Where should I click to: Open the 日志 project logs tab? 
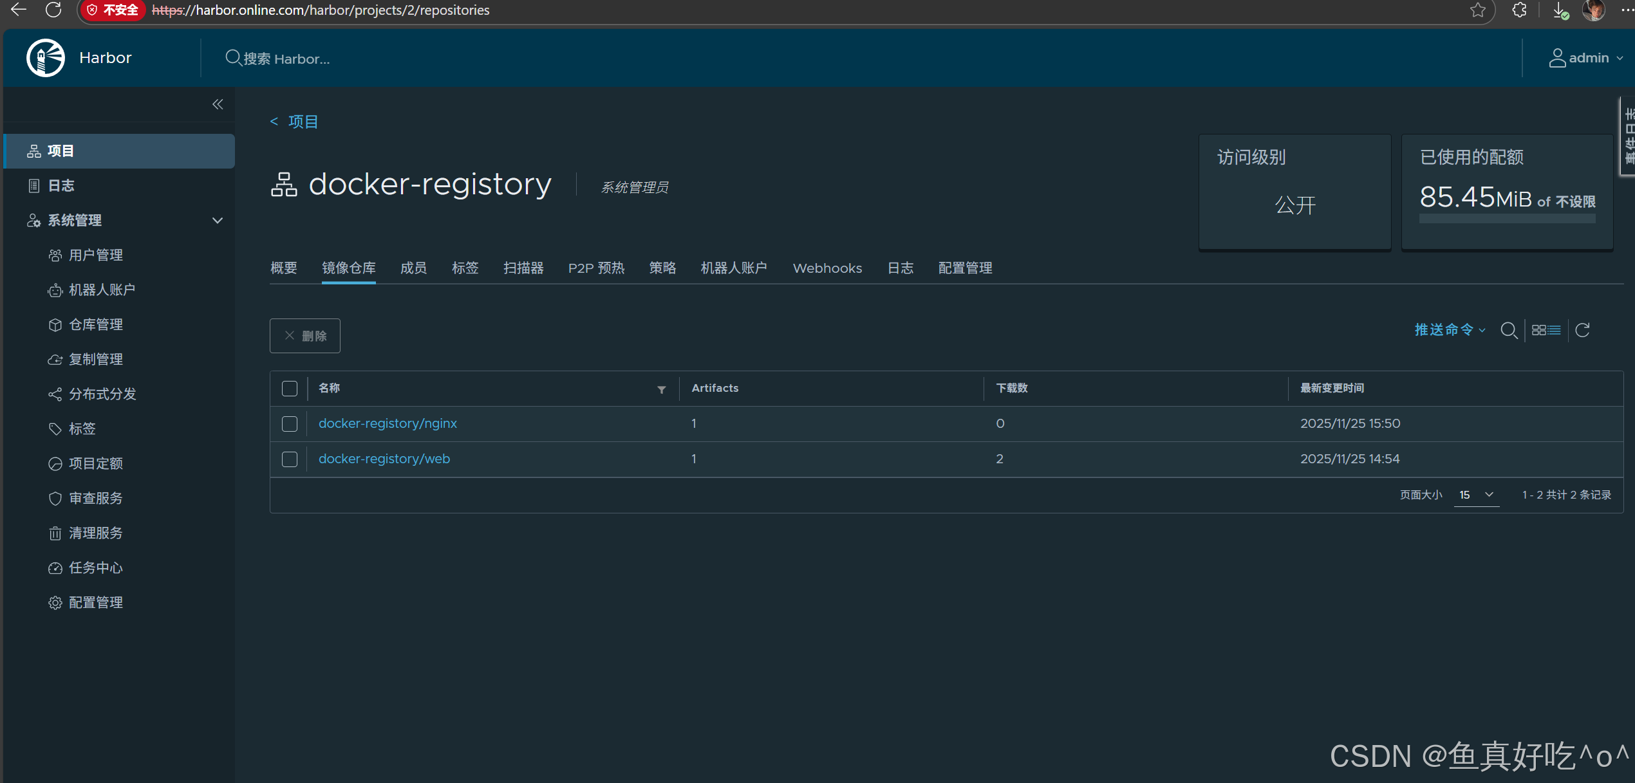(901, 268)
